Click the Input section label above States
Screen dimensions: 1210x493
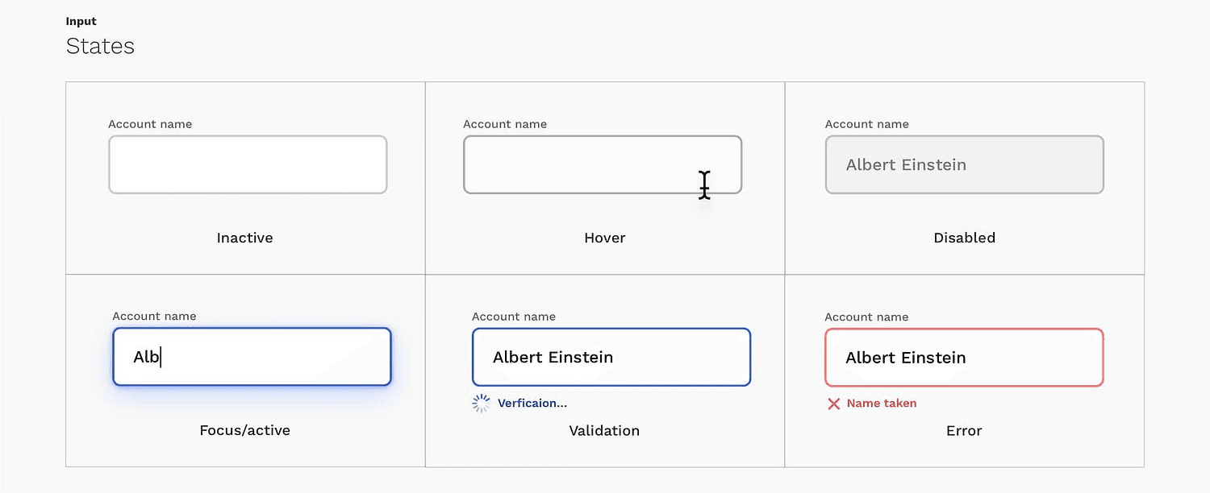click(81, 22)
